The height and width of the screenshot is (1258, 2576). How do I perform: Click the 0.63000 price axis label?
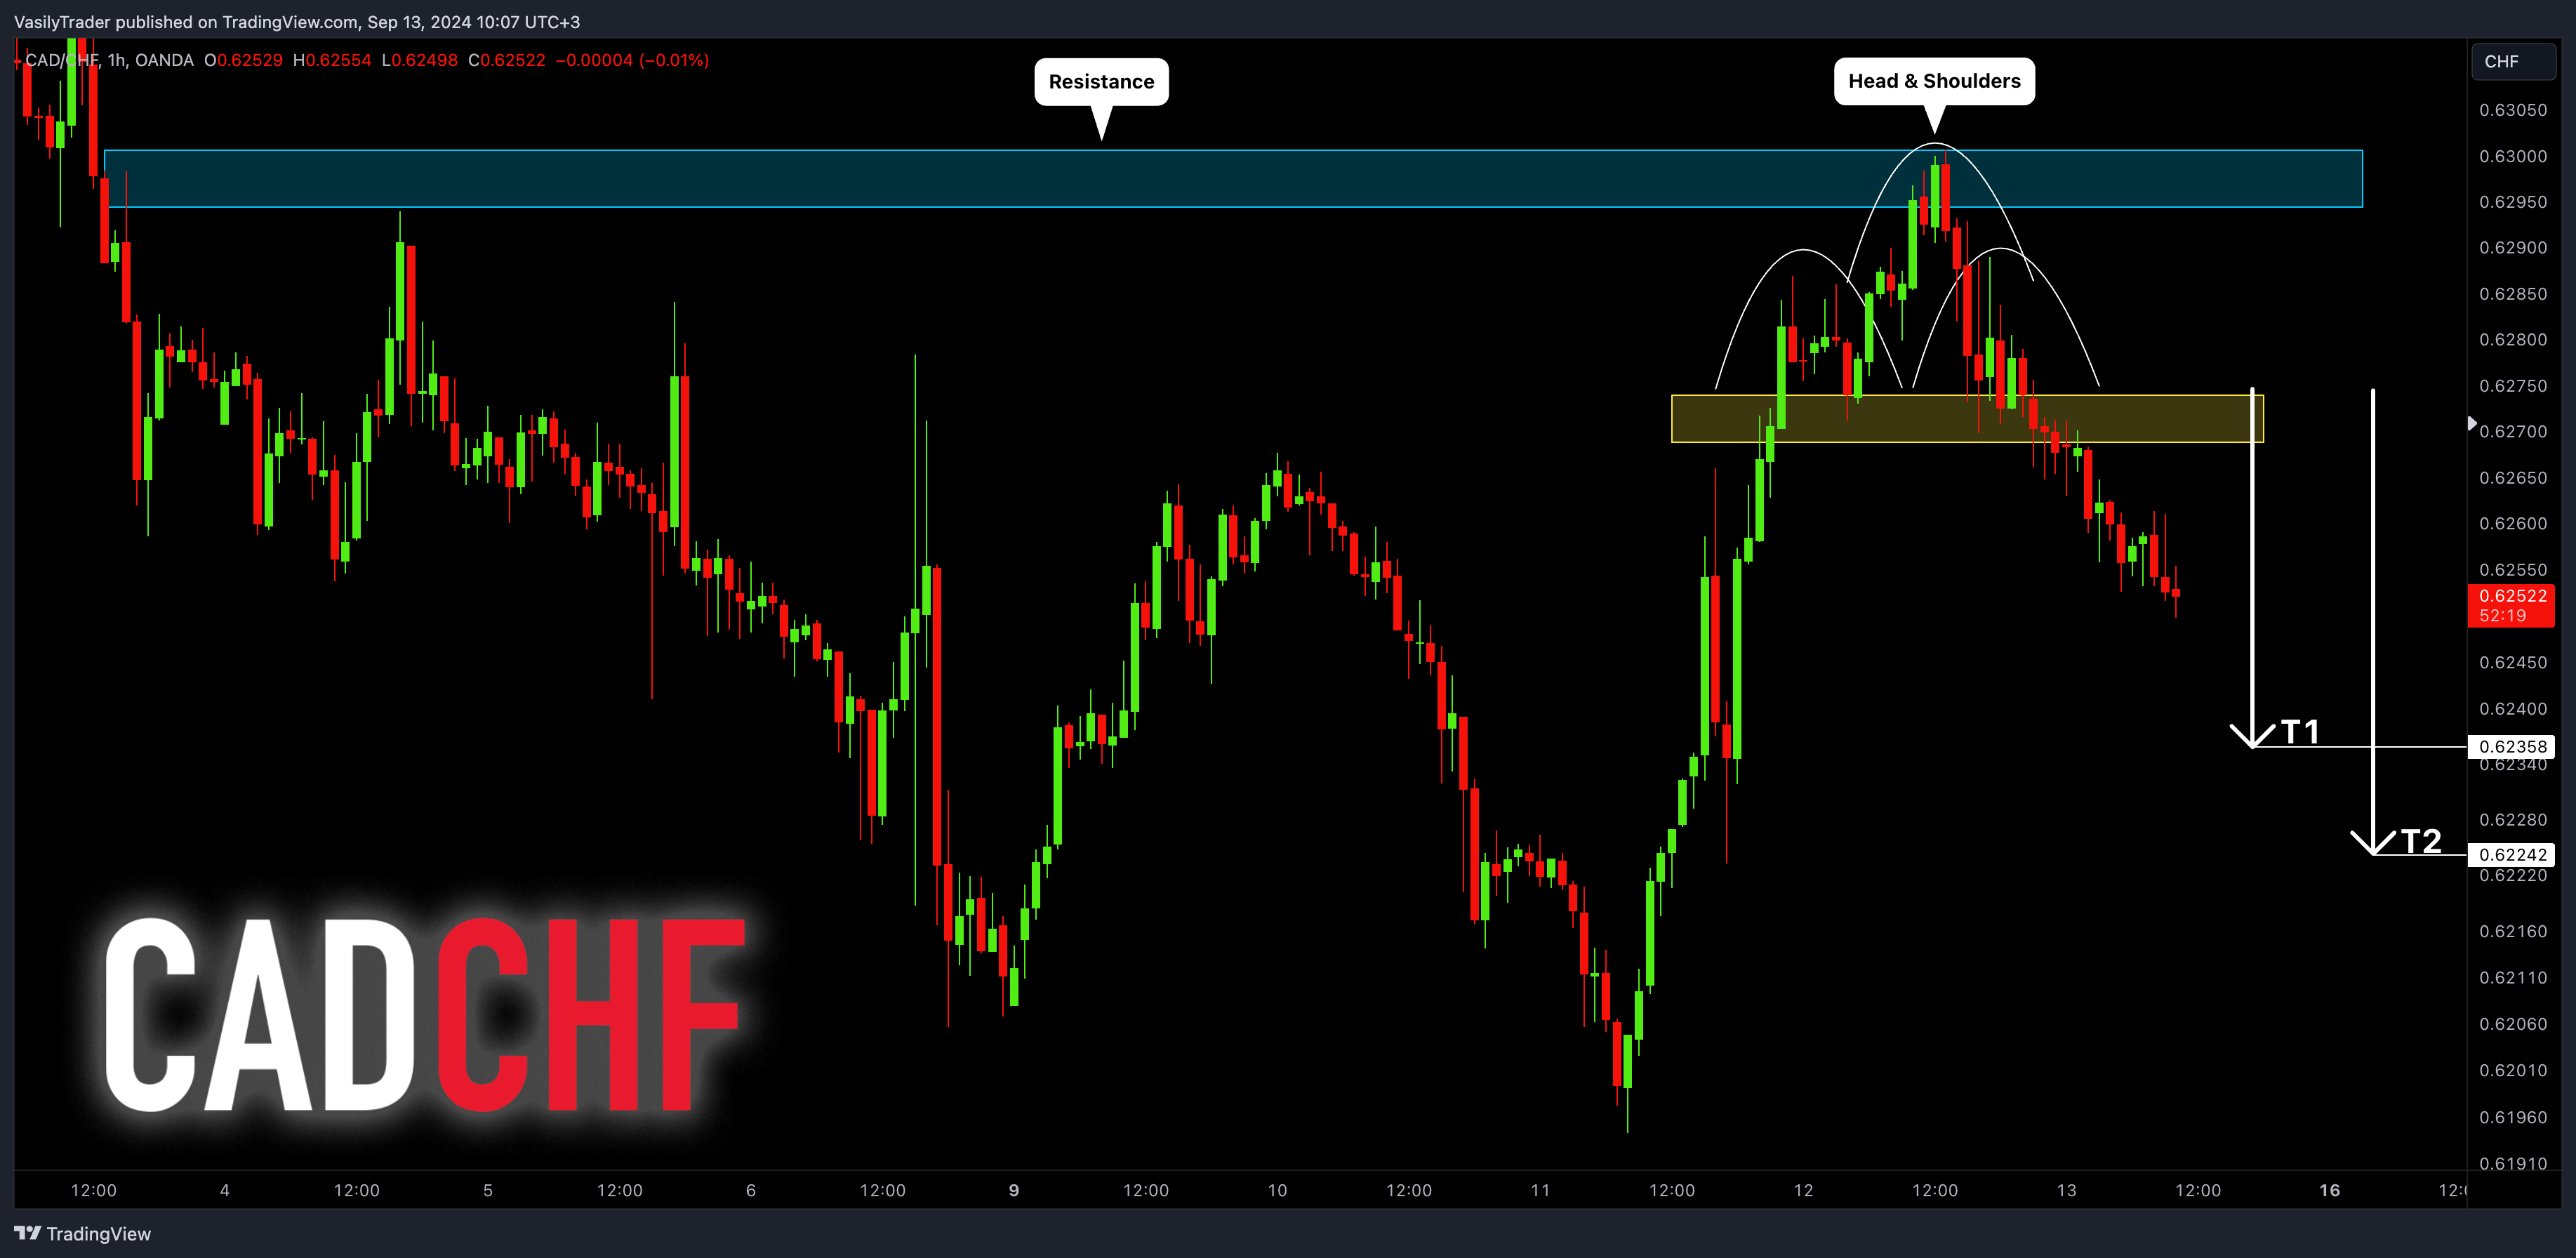click(2512, 156)
